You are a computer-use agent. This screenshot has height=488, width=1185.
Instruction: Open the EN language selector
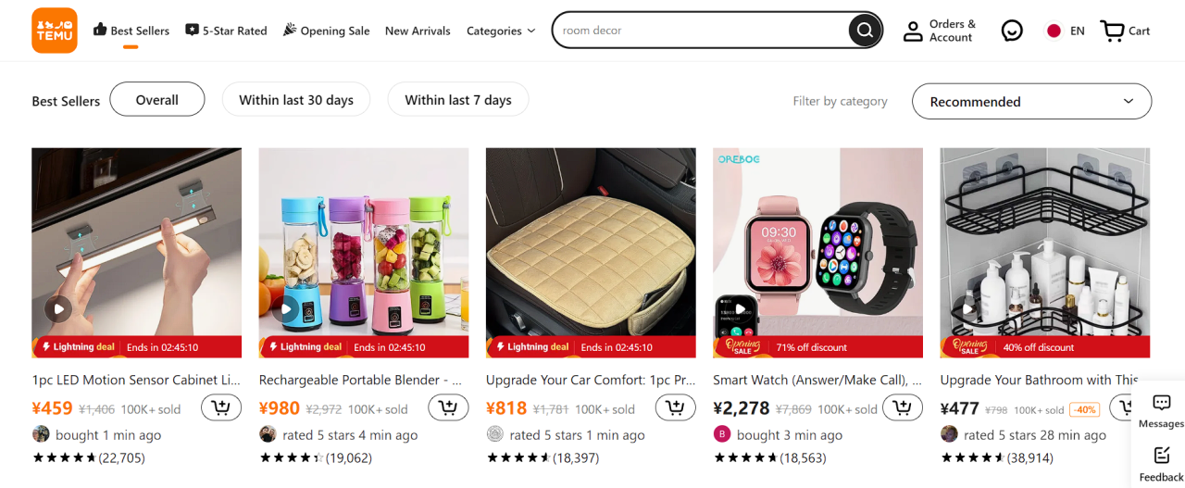click(x=1065, y=31)
